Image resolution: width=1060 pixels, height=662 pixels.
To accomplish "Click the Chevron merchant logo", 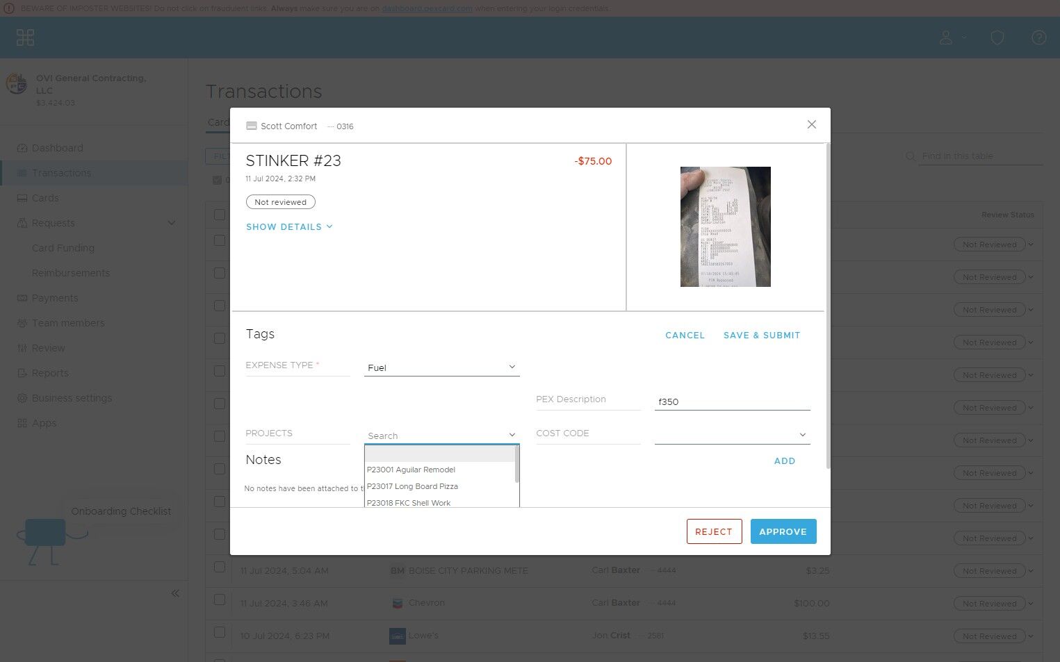I will coord(398,603).
